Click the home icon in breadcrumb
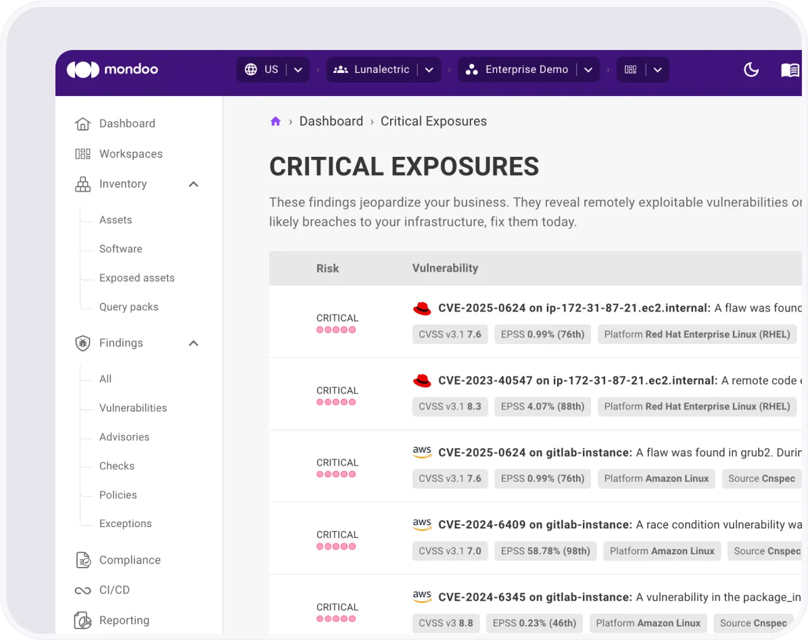Screen dimensions: 808x640 tap(275, 122)
